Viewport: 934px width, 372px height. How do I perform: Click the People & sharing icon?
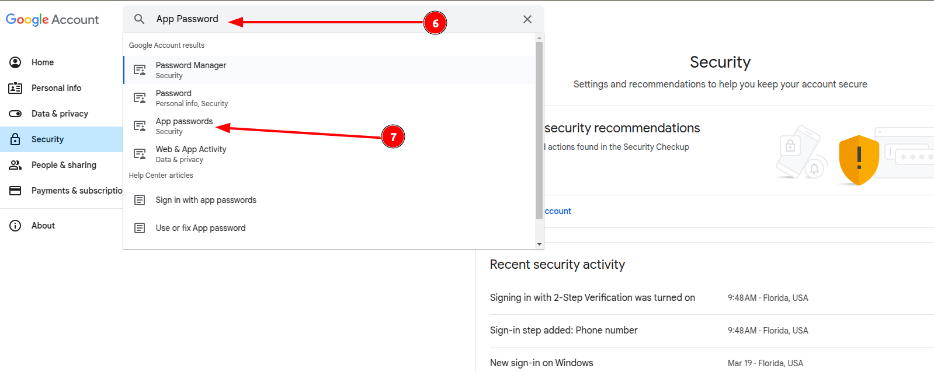tap(15, 165)
